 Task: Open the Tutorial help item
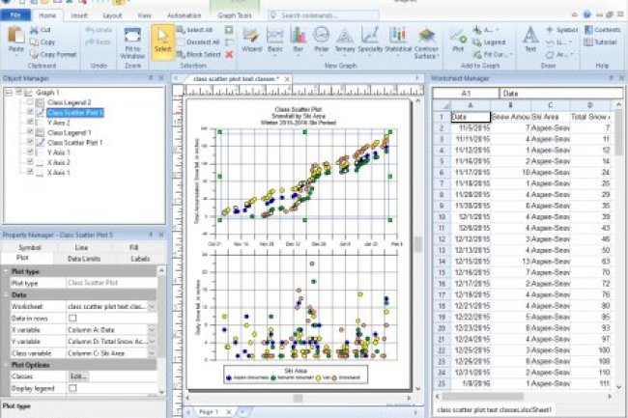pyautogui.click(x=601, y=42)
